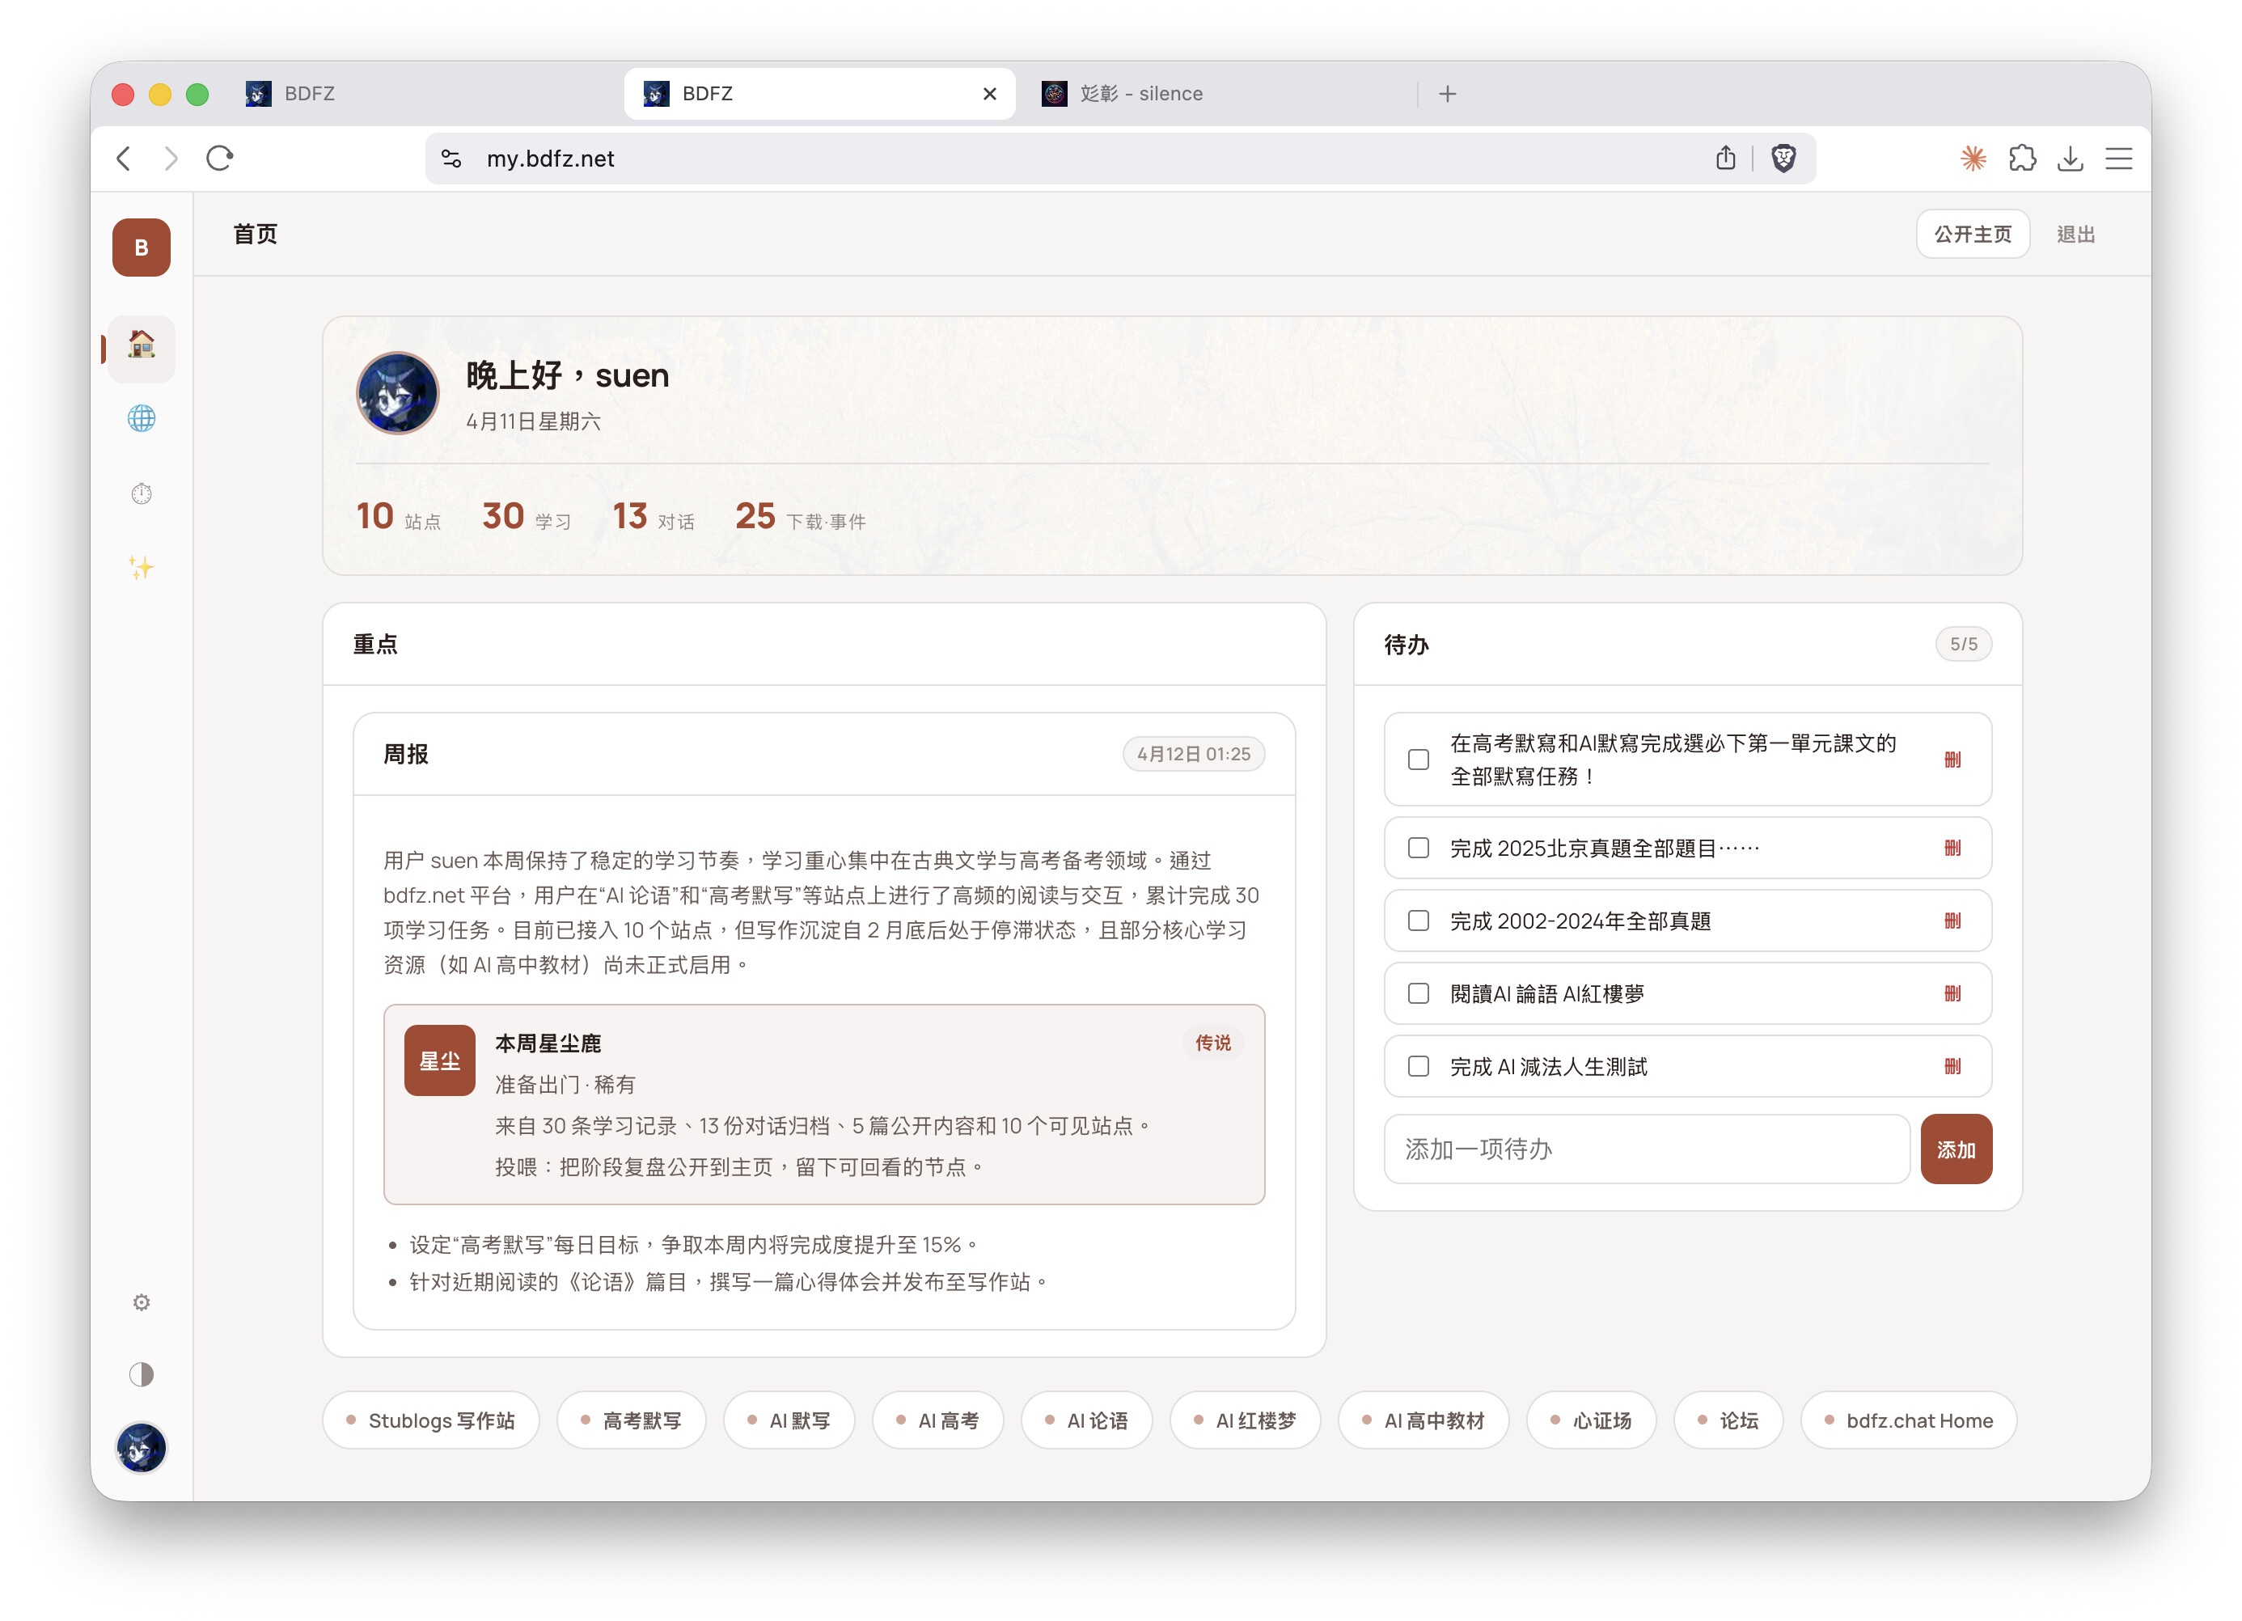Tick the 完成 AI 減法人生測試 checkbox
Screen dimensions: 2242x1621
[1419, 1066]
